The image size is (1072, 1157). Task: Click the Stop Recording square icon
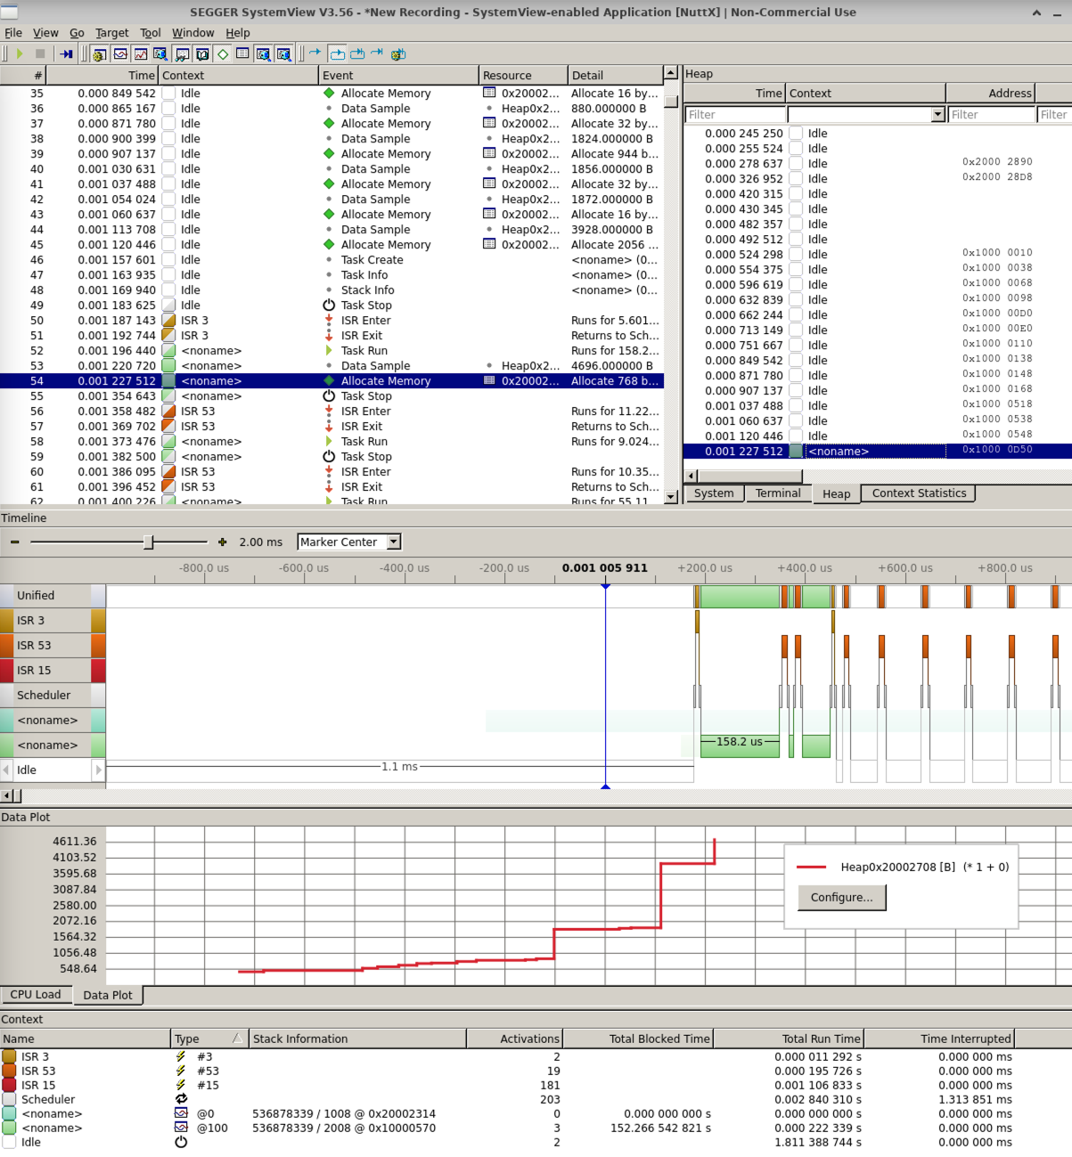tap(40, 54)
